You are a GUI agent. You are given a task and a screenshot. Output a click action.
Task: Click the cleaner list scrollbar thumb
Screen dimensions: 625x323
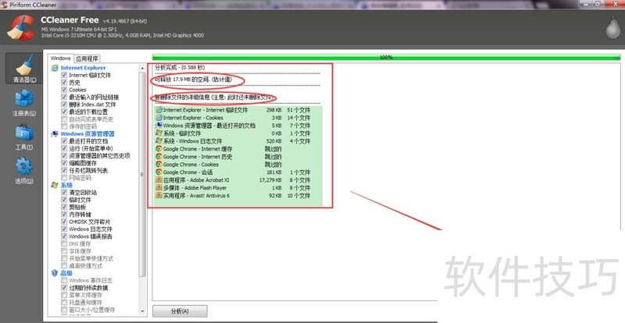point(143,175)
